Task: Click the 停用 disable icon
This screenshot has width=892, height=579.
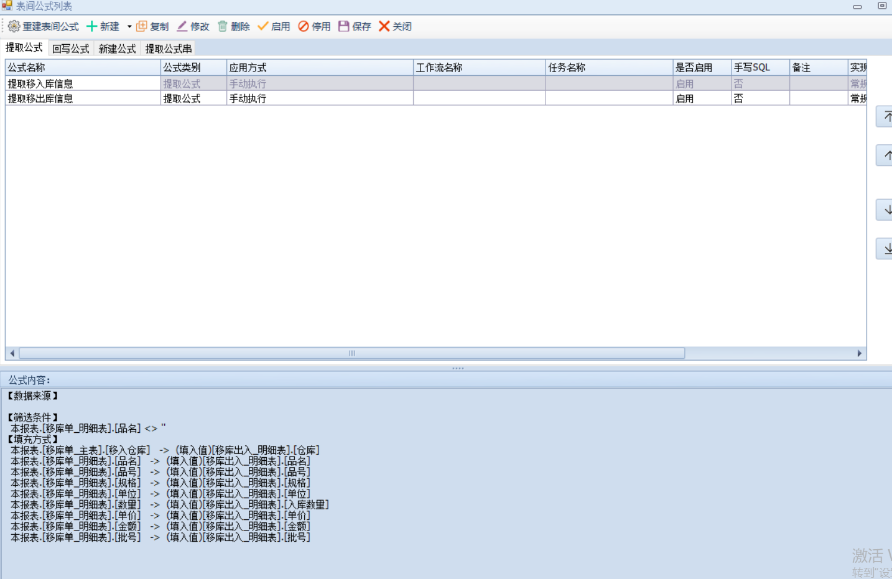Action: pyautogui.click(x=304, y=26)
